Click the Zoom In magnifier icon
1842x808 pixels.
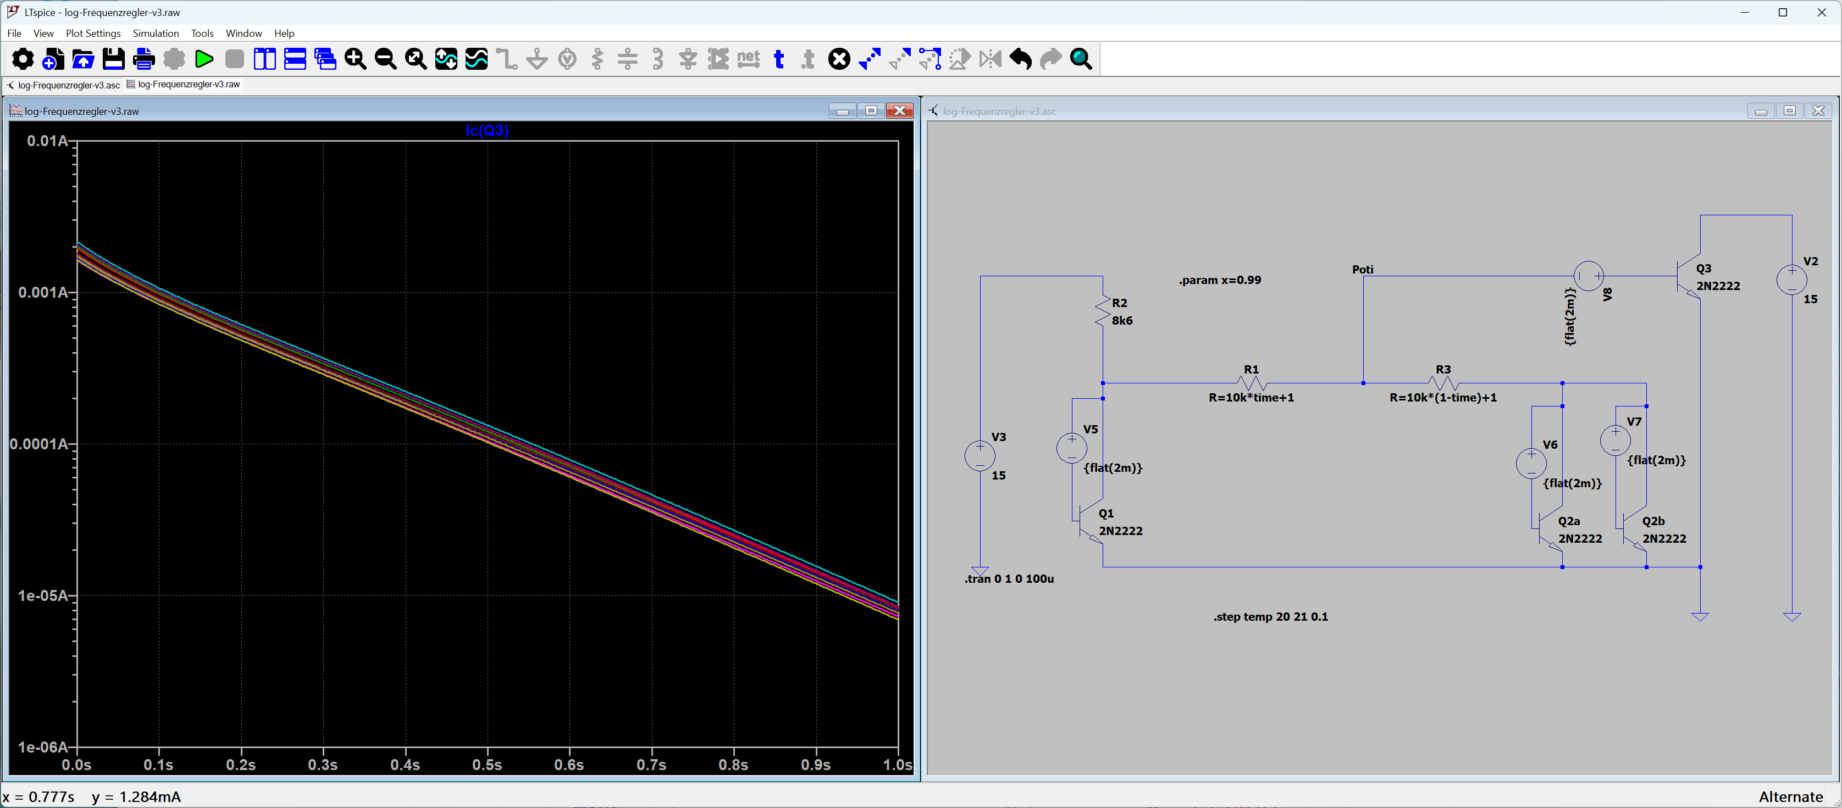click(x=356, y=59)
